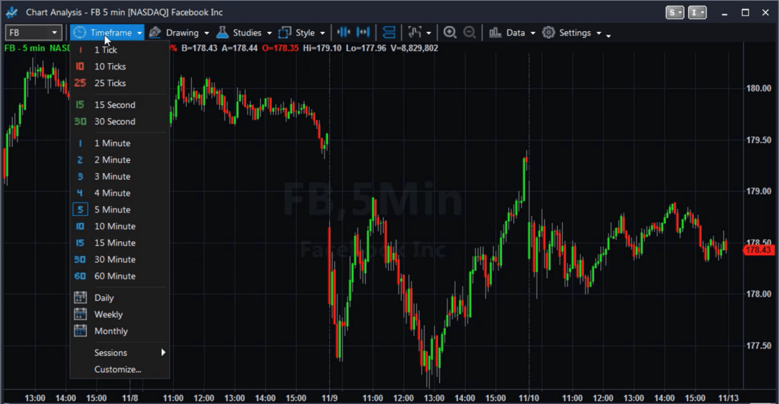Expand the Sessions submenu
The image size is (779, 404).
pyautogui.click(x=119, y=353)
